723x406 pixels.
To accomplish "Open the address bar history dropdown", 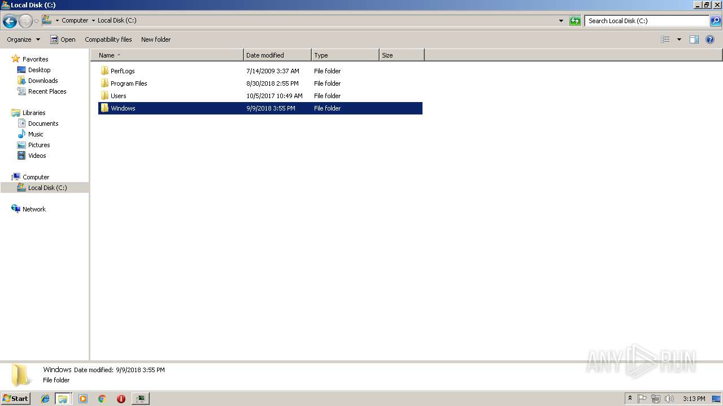I will pyautogui.click(x=561, y=21).
